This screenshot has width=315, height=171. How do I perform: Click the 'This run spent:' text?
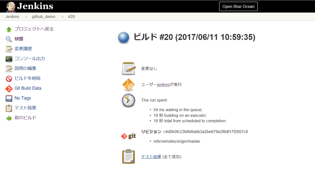coord(154,100)
